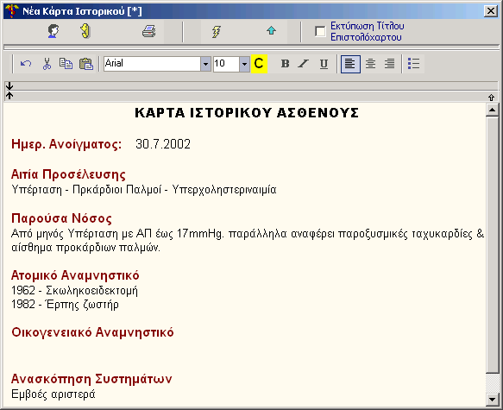The width and height of the screenshot is (503, 410).
Task: Center align text
Action: click(370, 64)
